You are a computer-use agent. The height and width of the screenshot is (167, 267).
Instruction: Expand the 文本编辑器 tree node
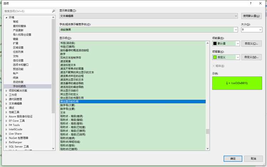[x=6, y=103]
